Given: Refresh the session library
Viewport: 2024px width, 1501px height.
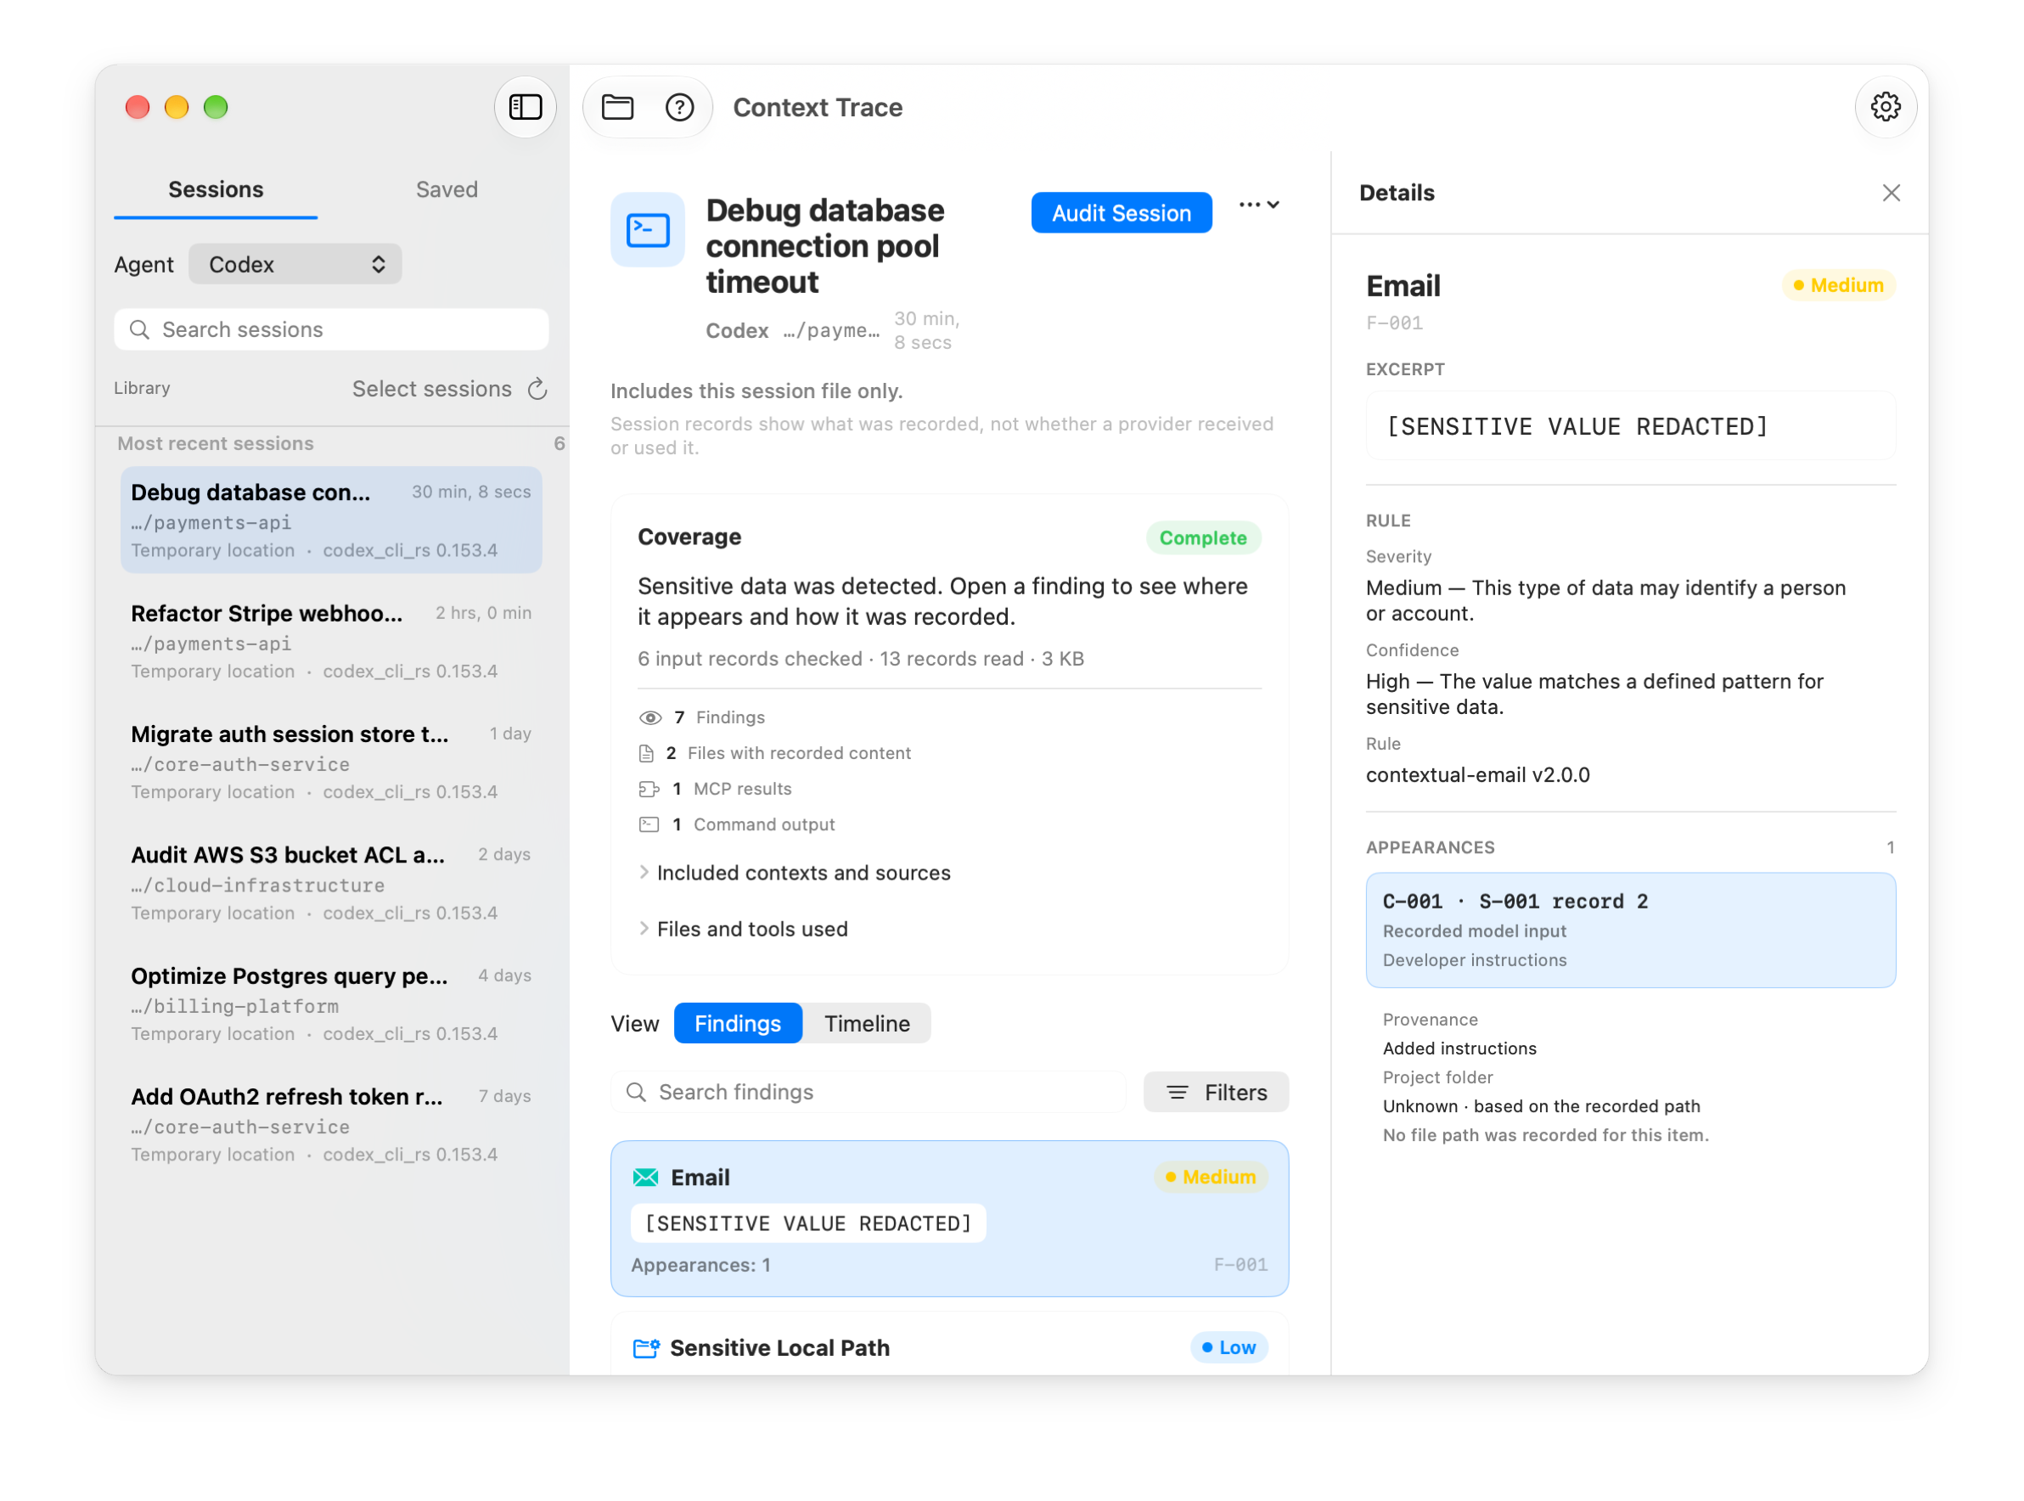Looking at the screenshot, I should [537, 389].
